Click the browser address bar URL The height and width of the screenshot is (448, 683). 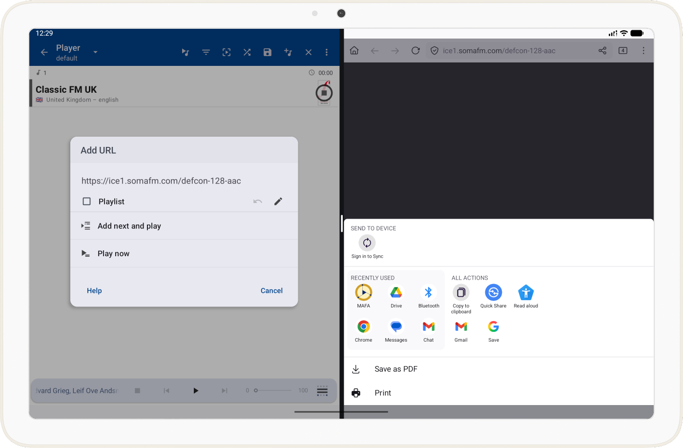tap(499, 51)
